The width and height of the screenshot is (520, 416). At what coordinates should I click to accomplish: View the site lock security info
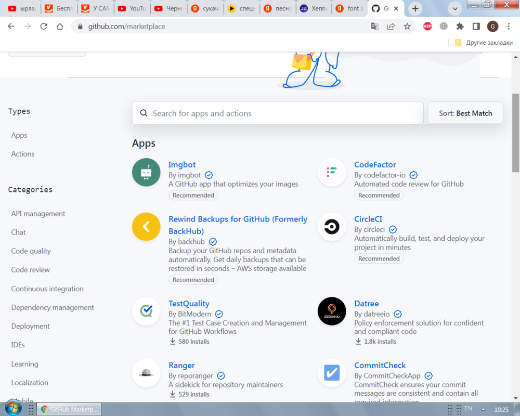point(80,27)
